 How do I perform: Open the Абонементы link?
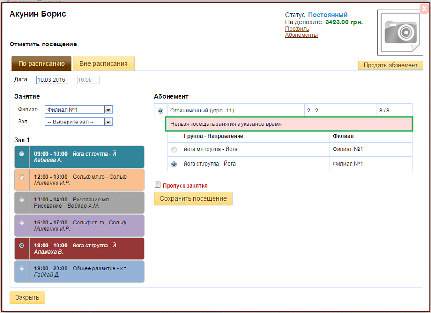pyautogui.click(x=301, y=35)
